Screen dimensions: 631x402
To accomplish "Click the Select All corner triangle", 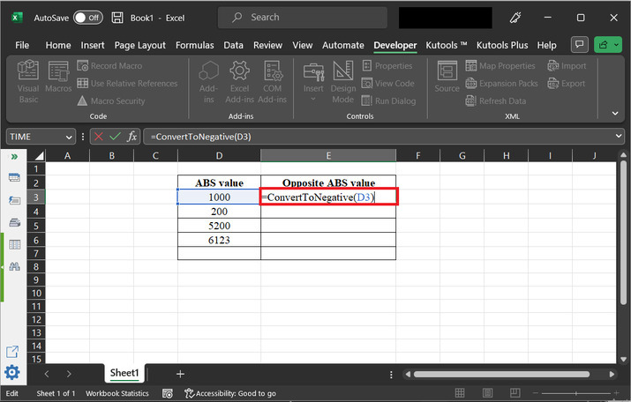I will 39,155.
